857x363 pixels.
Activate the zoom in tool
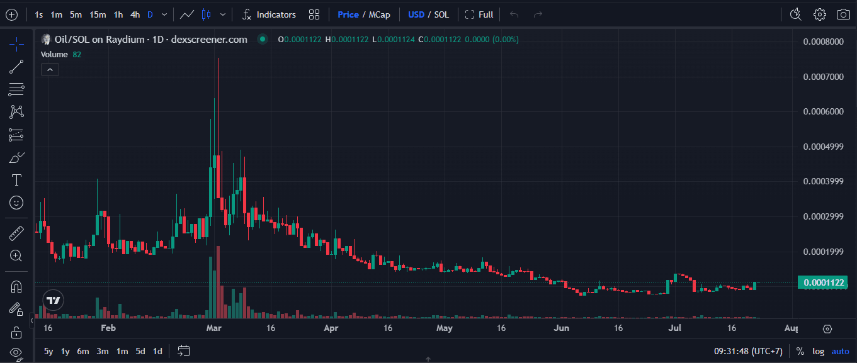[16, 255]
